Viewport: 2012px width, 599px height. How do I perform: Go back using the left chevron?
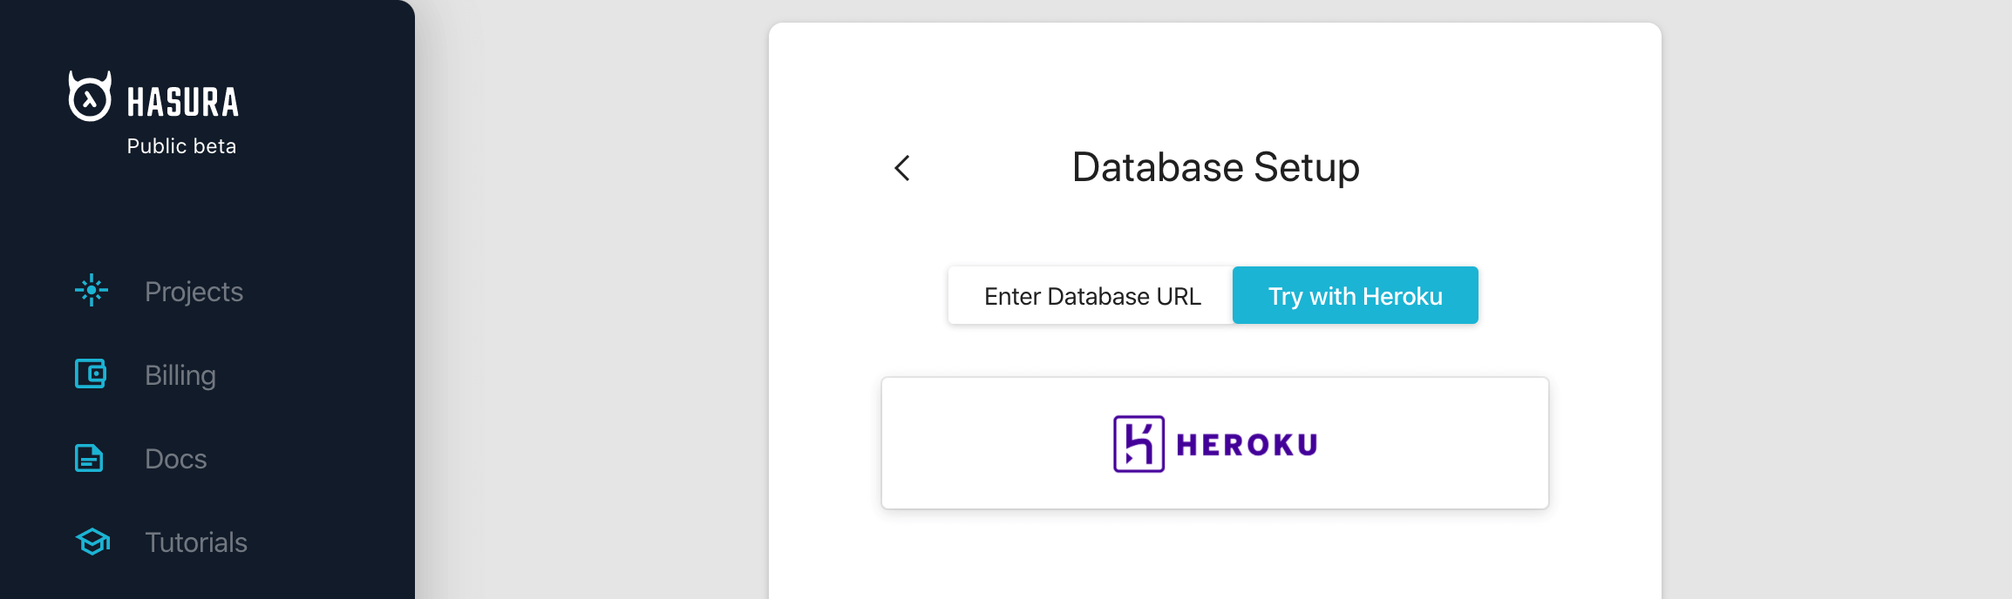902,168
